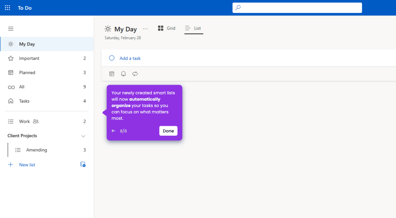Open the All smart list
396x218 pixels.
click(47, 87)
